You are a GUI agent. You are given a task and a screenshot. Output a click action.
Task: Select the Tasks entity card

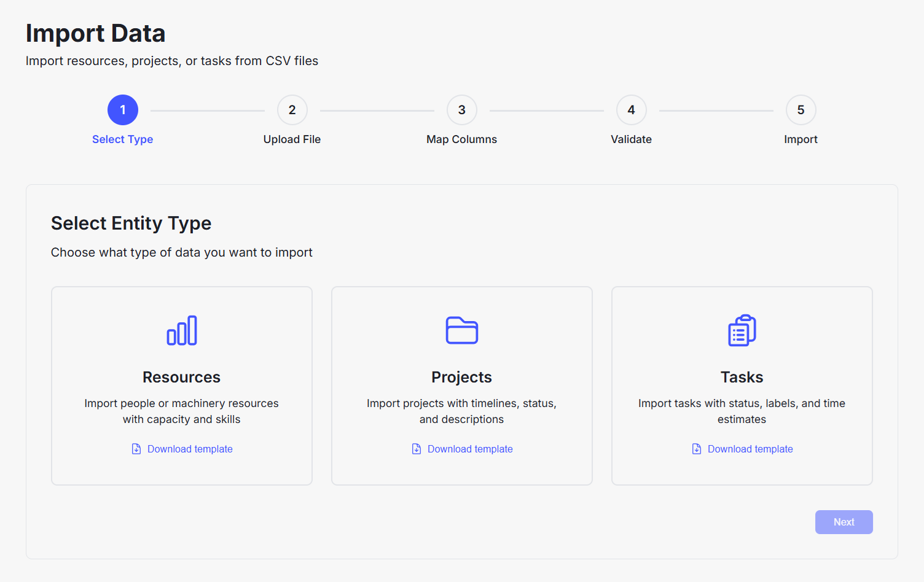742,385
